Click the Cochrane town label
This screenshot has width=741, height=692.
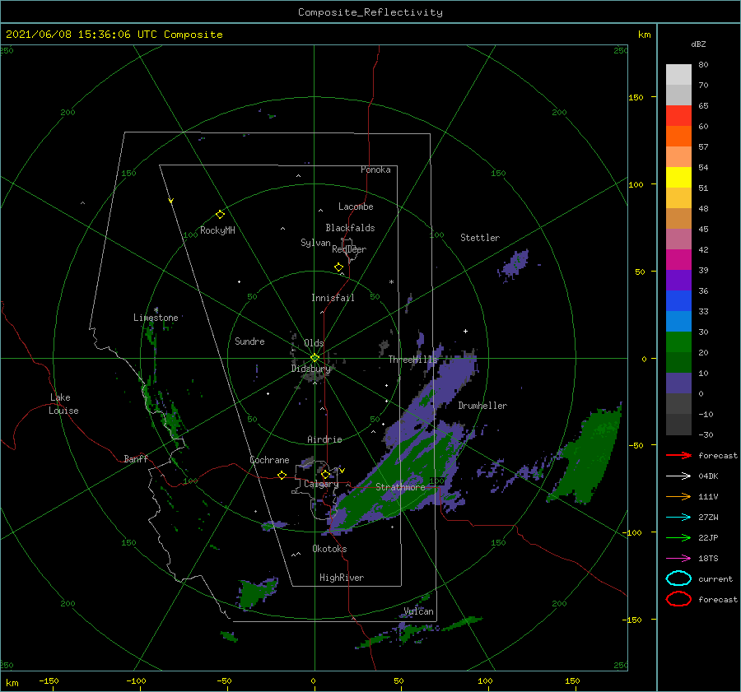click(269, 460)
